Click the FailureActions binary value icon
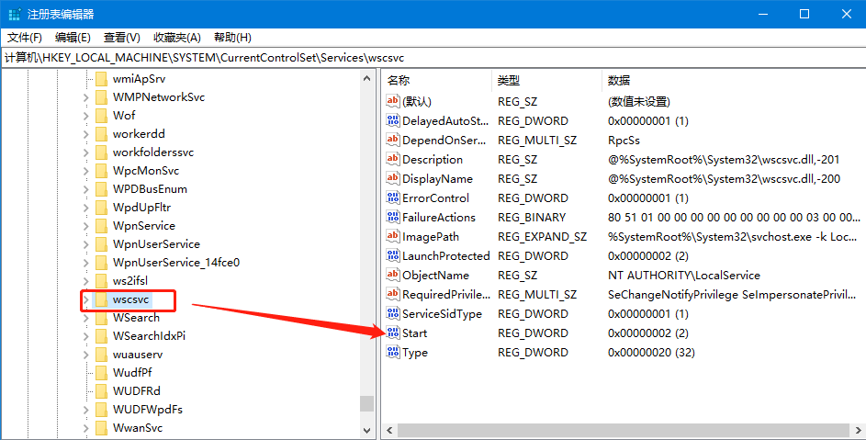 click(x=393, y=217)
